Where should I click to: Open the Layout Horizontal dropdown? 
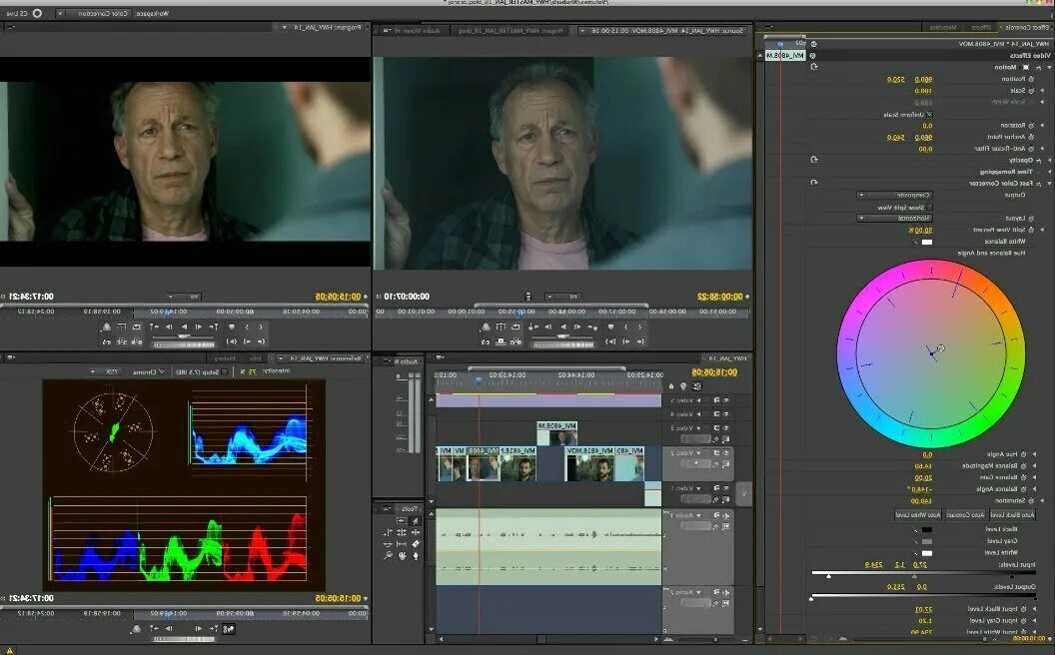coord(895,218)
